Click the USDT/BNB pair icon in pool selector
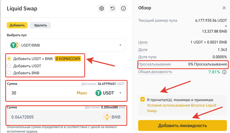Screen dimensions: 230x133 pyautogui.click(x=15, y=45)
